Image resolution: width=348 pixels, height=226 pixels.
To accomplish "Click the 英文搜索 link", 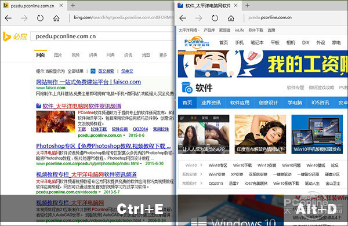I will [x=106, y=71].
